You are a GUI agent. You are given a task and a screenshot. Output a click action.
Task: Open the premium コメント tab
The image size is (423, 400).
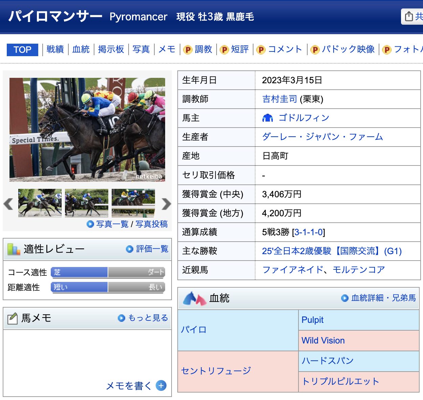tap(285, 49)
